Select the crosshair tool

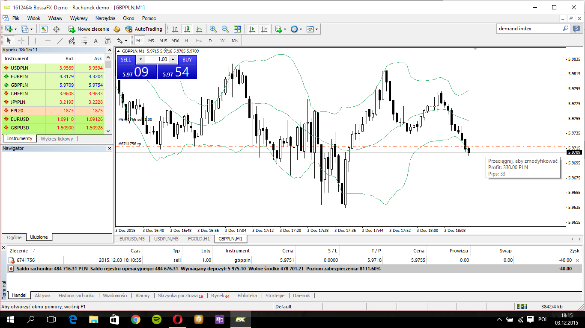click(21, 41)
